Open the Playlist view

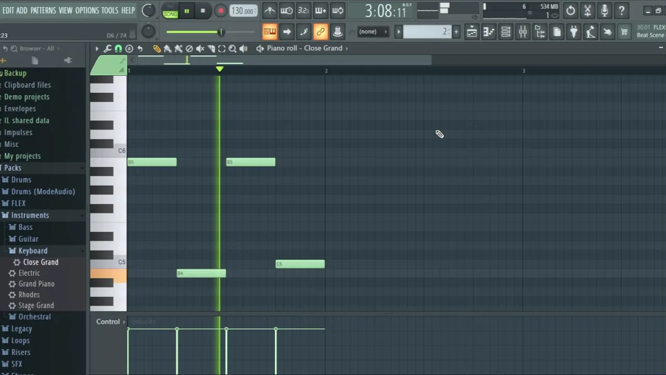471,32
